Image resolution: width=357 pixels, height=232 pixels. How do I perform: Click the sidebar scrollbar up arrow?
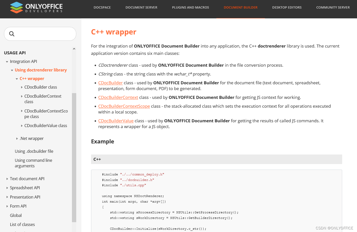tap(74, 49)
